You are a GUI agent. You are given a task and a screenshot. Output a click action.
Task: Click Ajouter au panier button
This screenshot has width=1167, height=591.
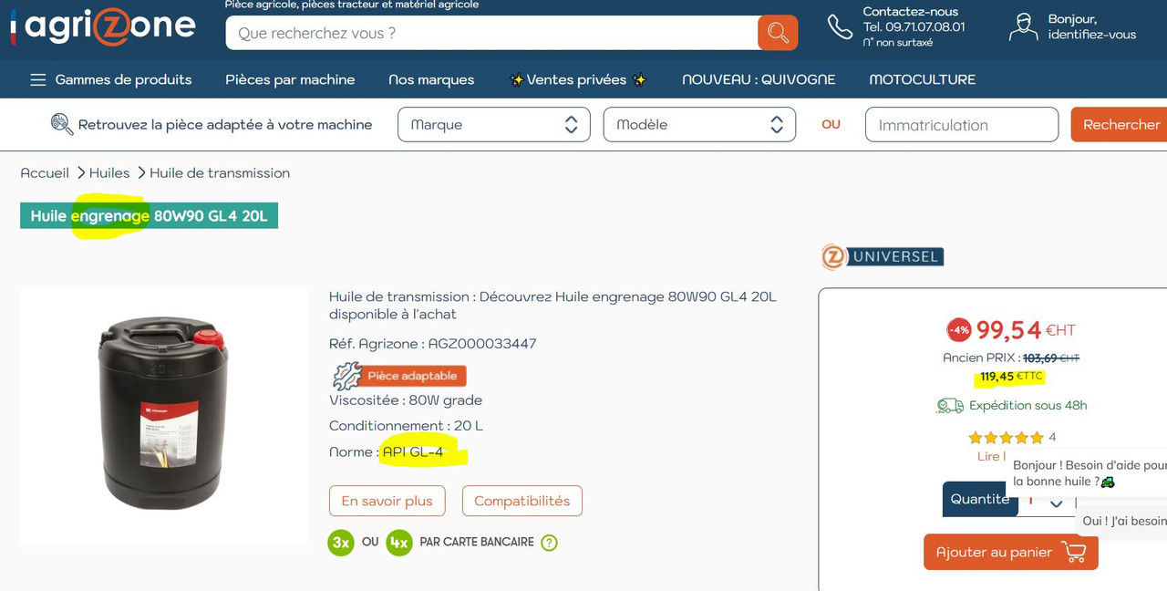pyautogui.click(x=1010, y=552)
